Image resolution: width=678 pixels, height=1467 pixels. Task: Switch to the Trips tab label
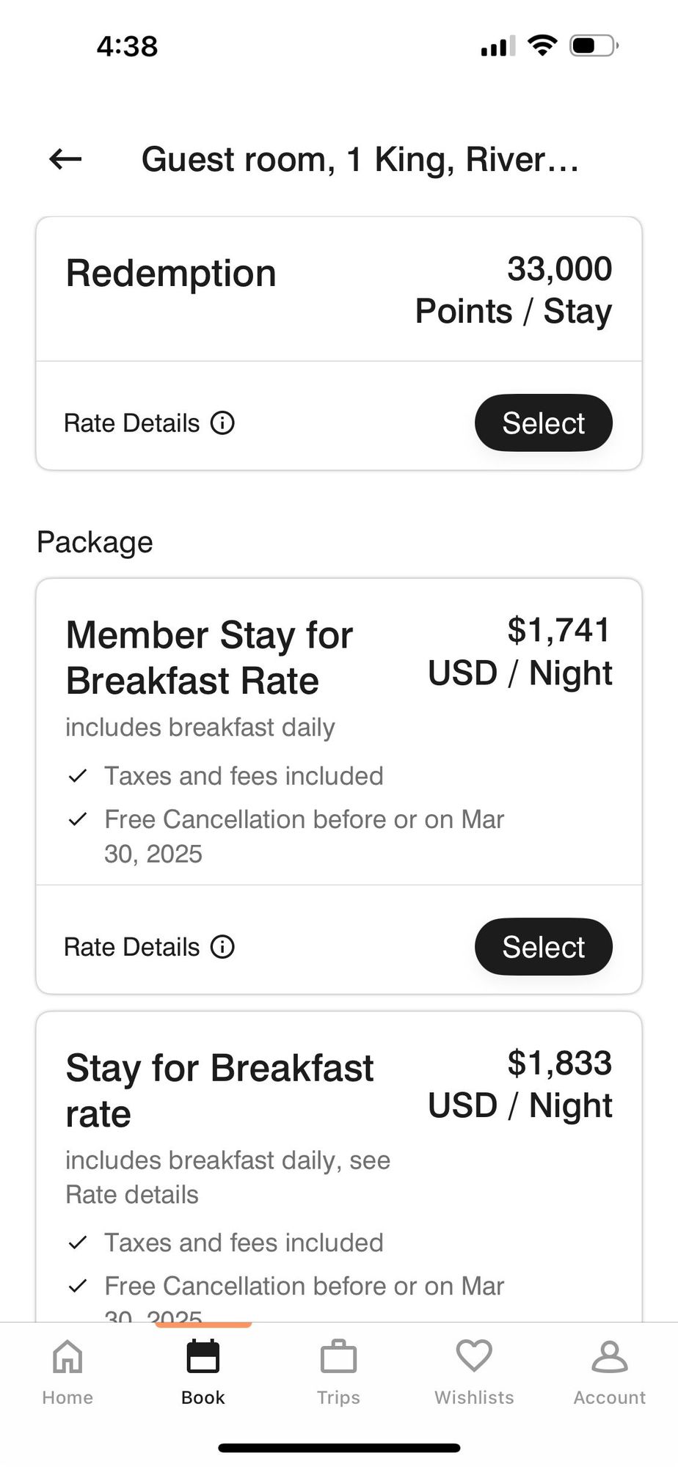[338, 1397]
